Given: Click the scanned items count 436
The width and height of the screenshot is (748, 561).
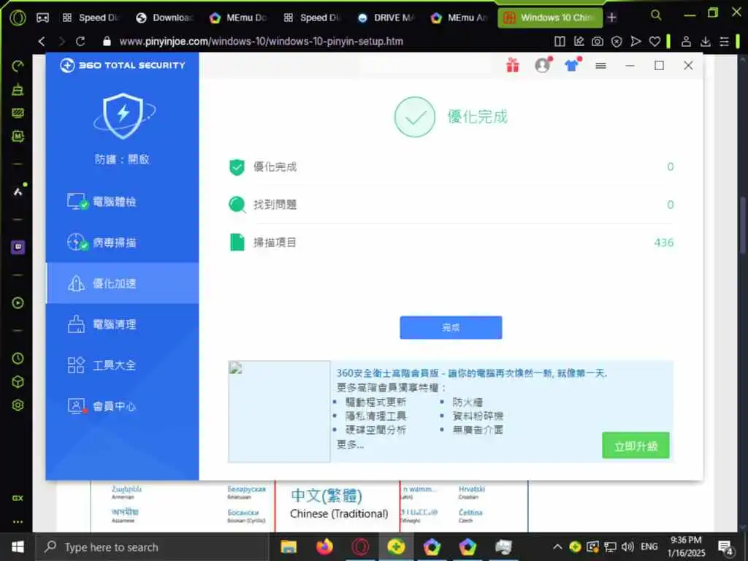Looking at the screenshot, I should 663,243.
